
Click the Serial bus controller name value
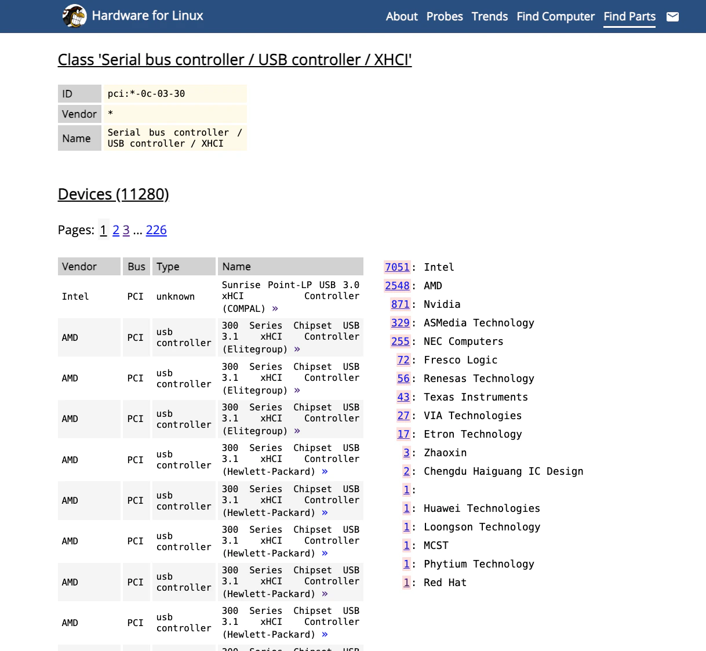click(x=175, y=138)
